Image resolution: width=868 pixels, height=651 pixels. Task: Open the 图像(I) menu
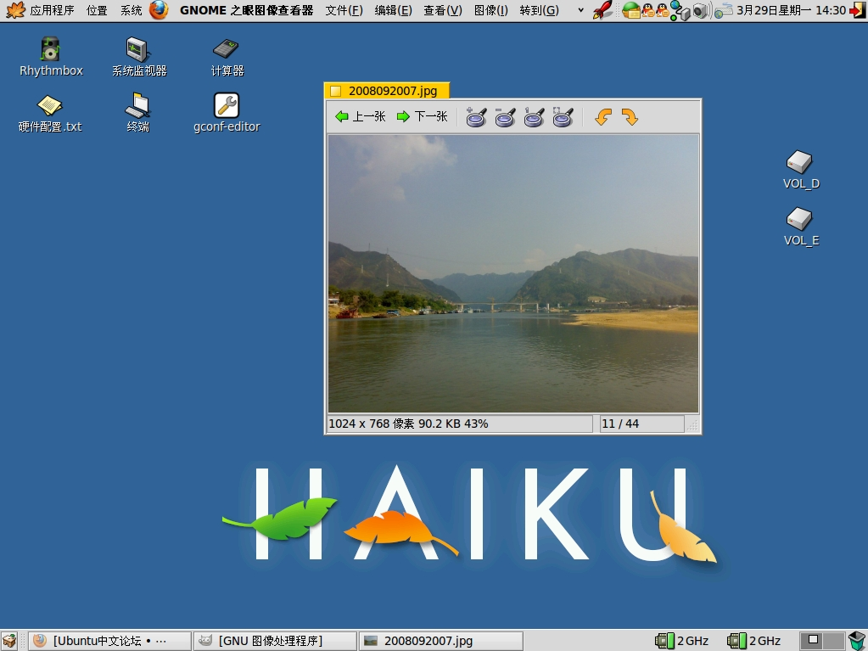490,10
